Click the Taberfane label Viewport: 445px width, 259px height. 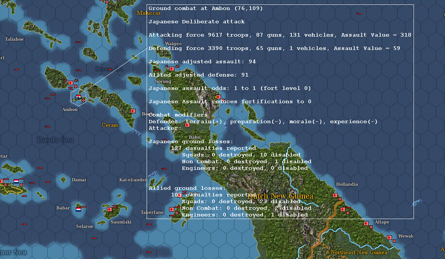152,212
